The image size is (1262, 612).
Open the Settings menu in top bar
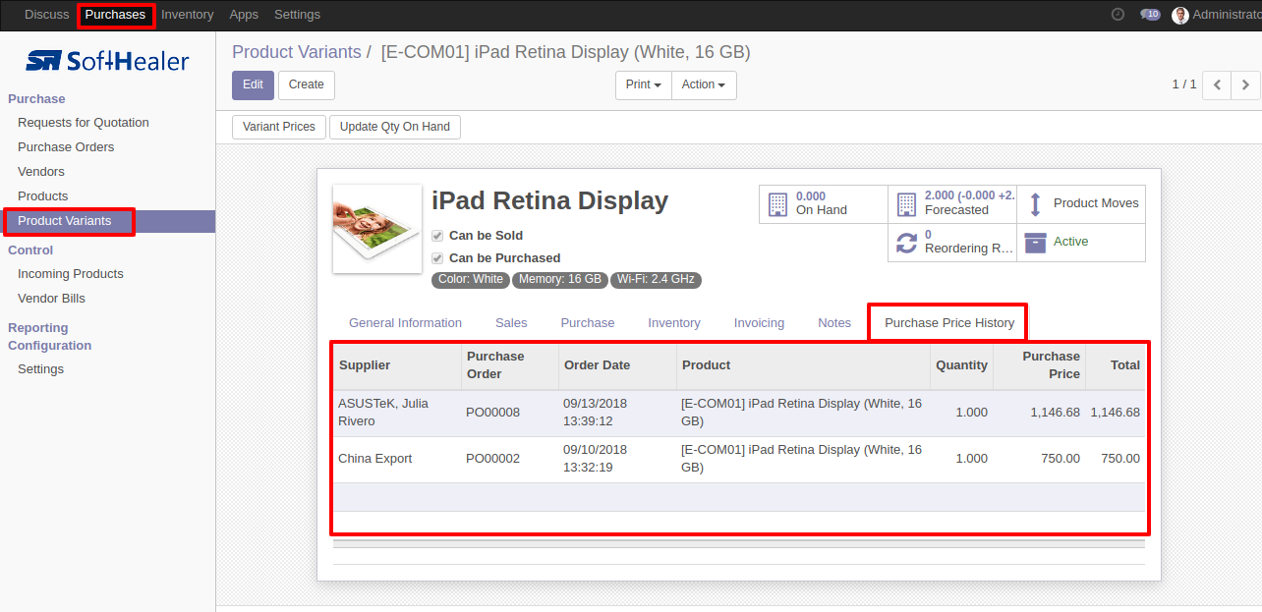[x=297, y=15]
